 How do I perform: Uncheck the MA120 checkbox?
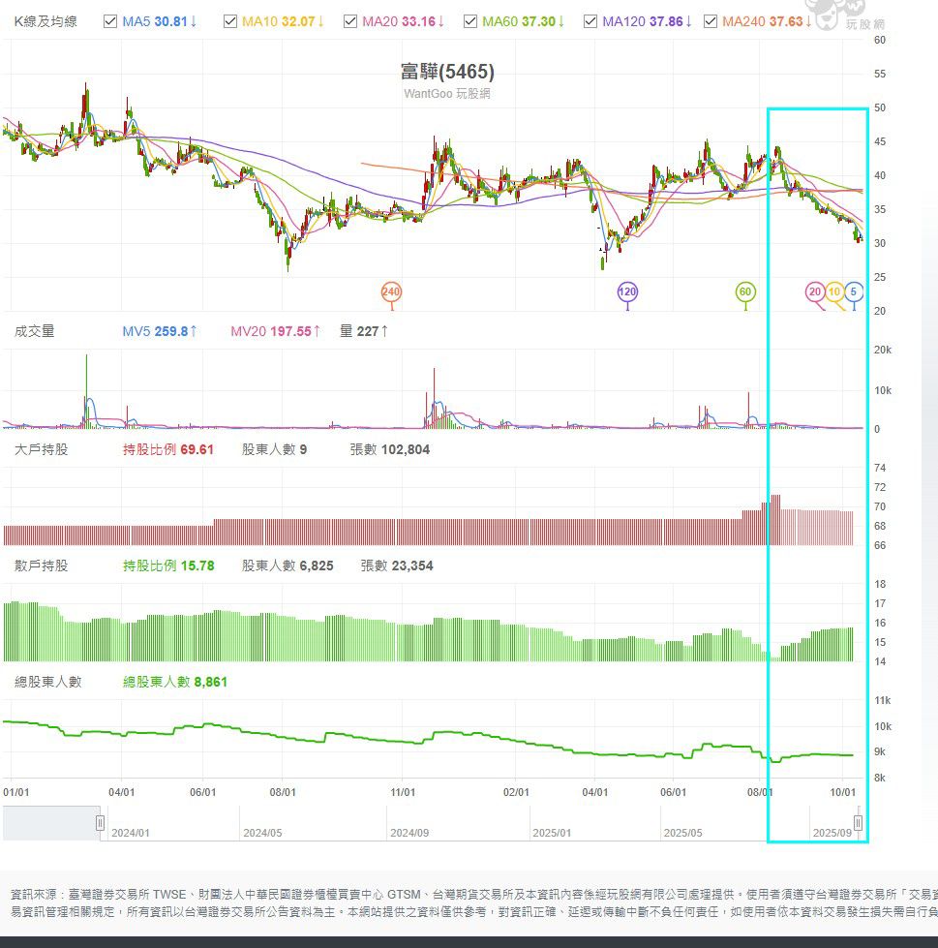click(x=590, y=21)
